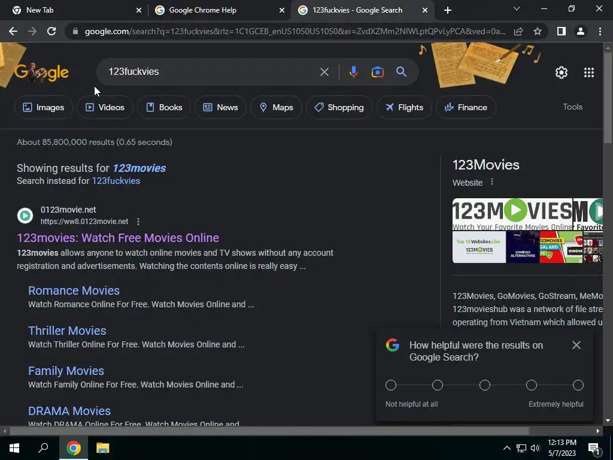Viewport: 613px width, 460px height.
Task: Open search Tools options
Action: click(x=572, y=107)
